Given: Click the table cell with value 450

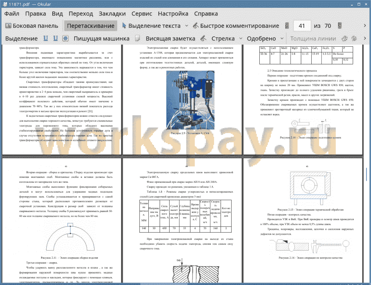Looking at the screenshot, I should click(164, 229).
